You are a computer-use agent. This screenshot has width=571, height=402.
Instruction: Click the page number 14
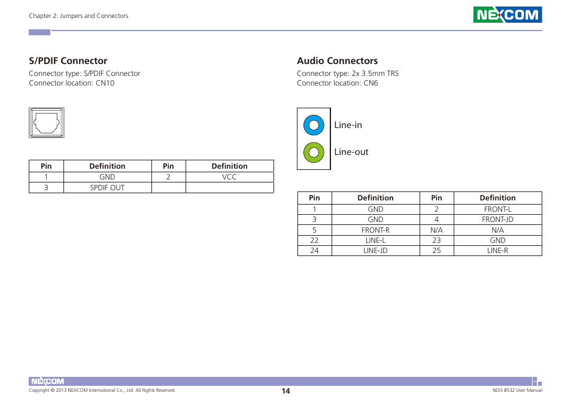(286, 391)
